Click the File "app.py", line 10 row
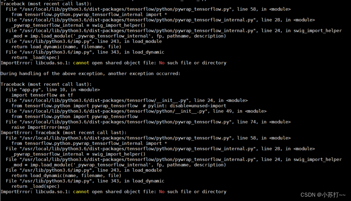Screen dimensions: 351x201 53,90
